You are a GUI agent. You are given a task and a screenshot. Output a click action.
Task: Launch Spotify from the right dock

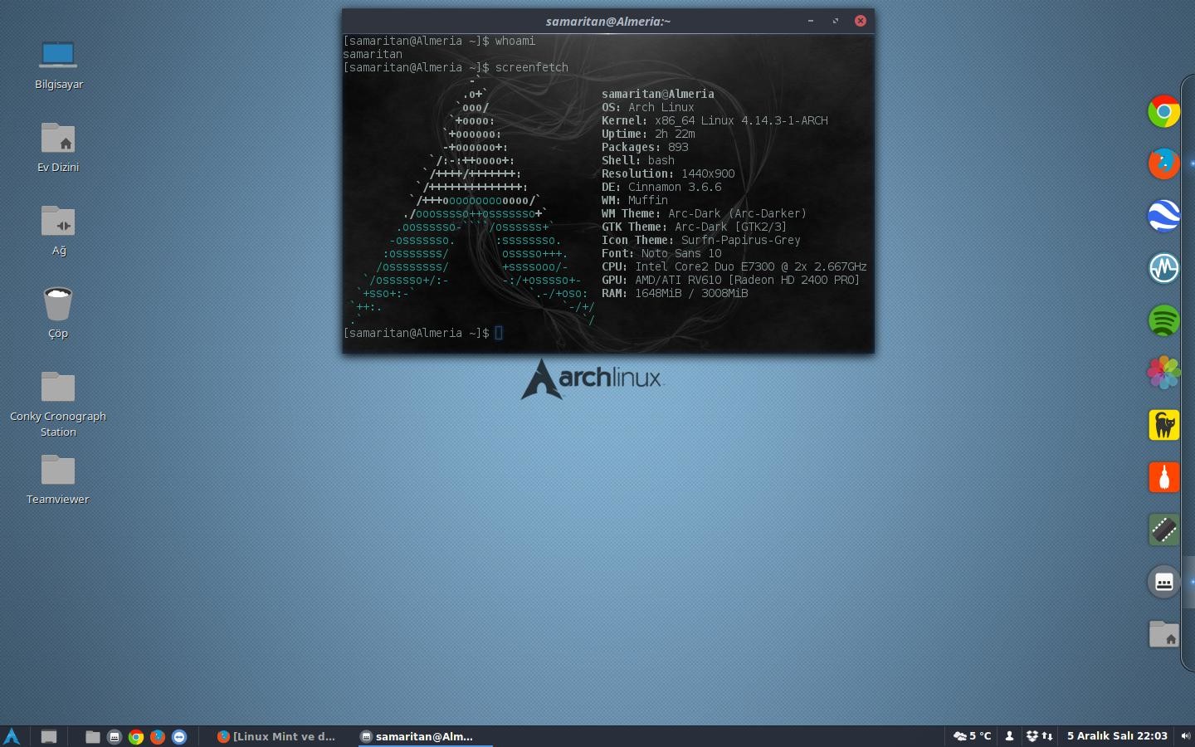click(x=1163, y=320)
